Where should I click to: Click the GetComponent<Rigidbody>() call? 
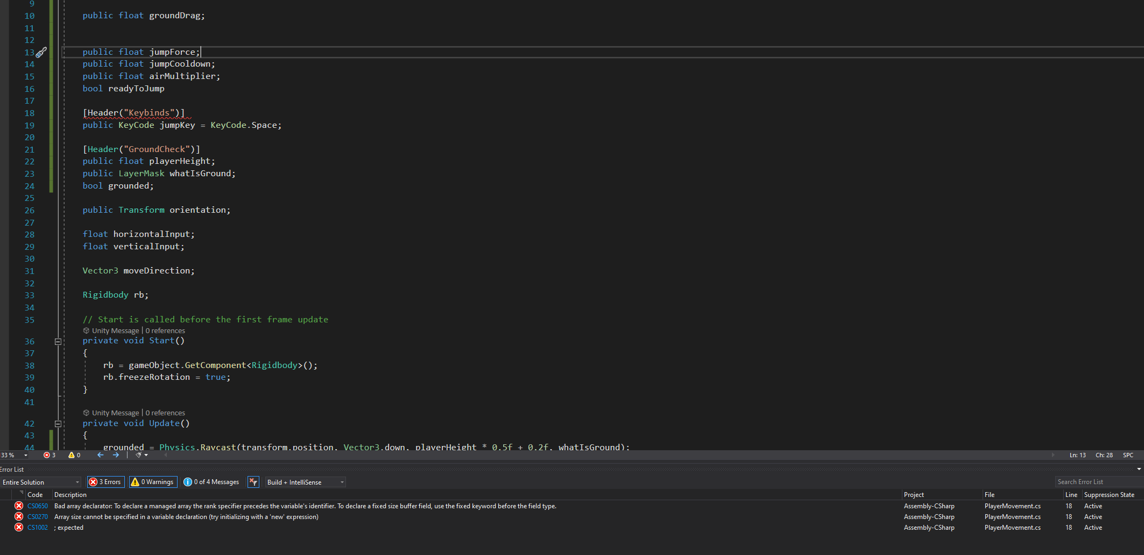[249, 365]
